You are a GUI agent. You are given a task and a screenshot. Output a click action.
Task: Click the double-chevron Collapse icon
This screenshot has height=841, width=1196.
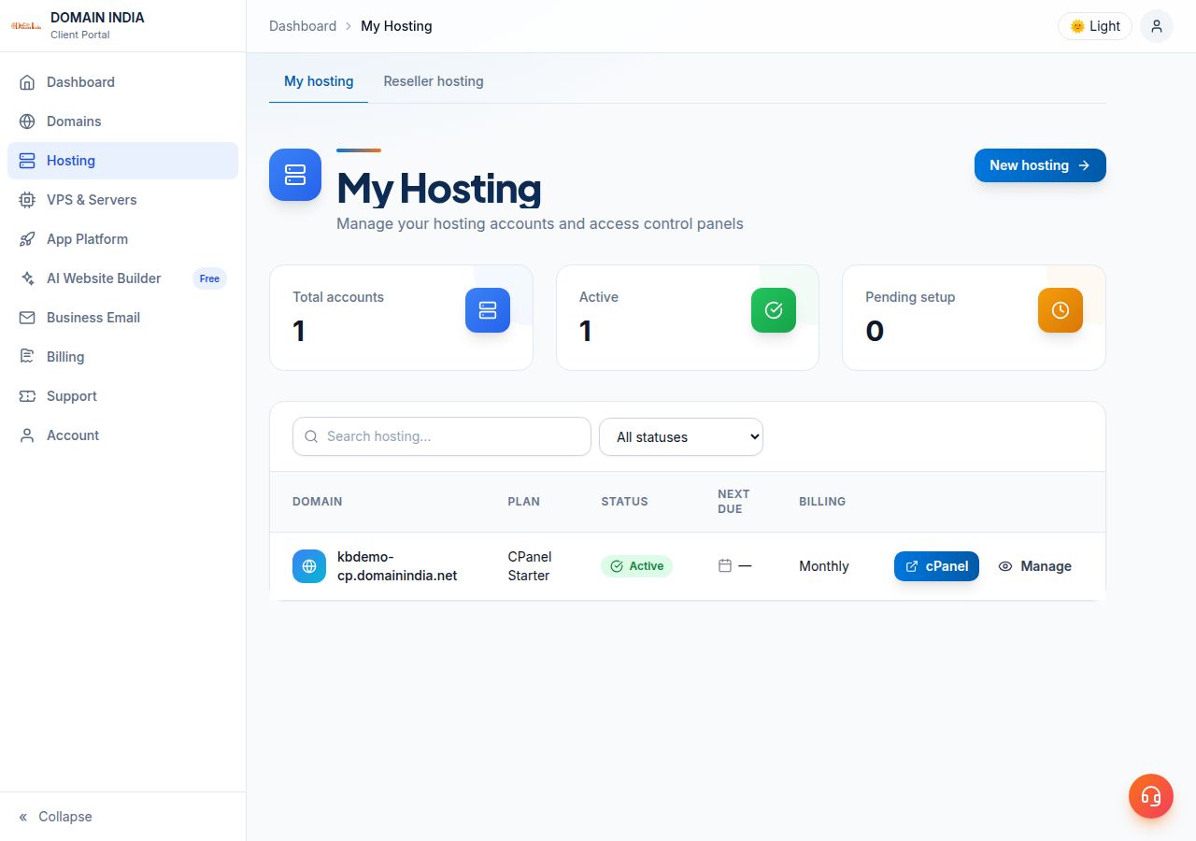click(x=23, y=817)
